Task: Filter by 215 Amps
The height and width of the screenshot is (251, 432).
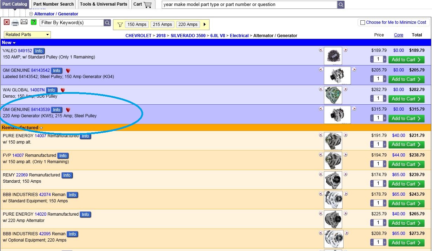Action: pos(162,25)
